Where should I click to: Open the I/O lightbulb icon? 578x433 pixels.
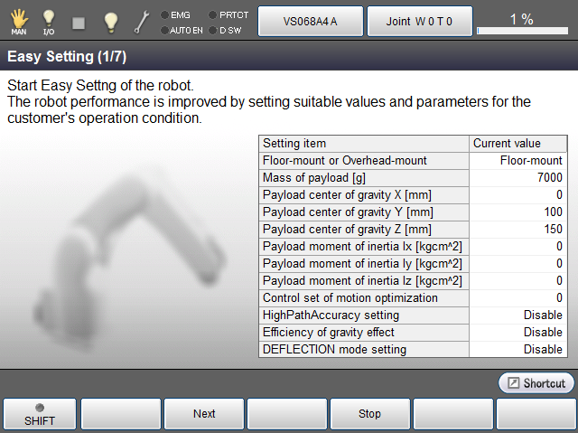49,20
